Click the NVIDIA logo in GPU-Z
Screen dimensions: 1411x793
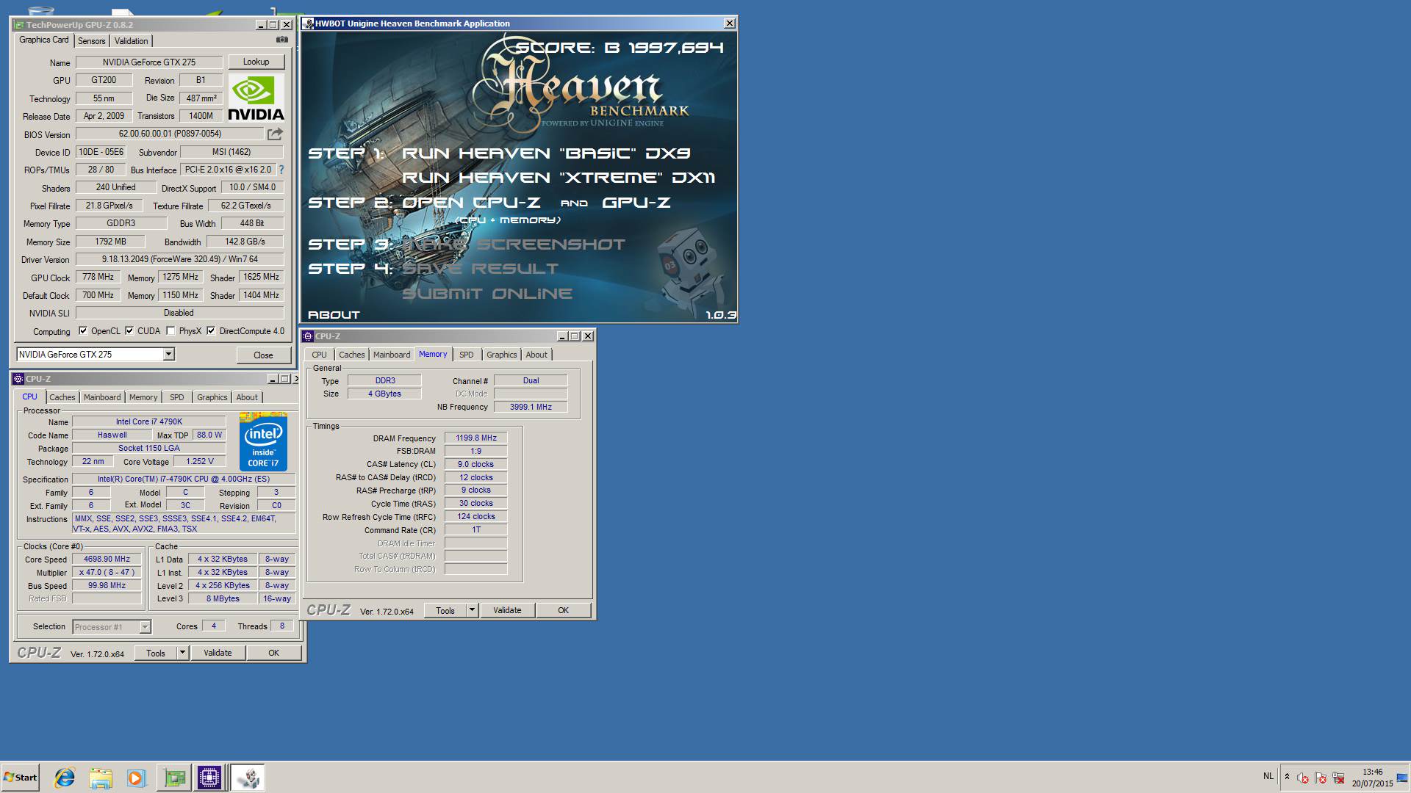click(x=256, y=98)
